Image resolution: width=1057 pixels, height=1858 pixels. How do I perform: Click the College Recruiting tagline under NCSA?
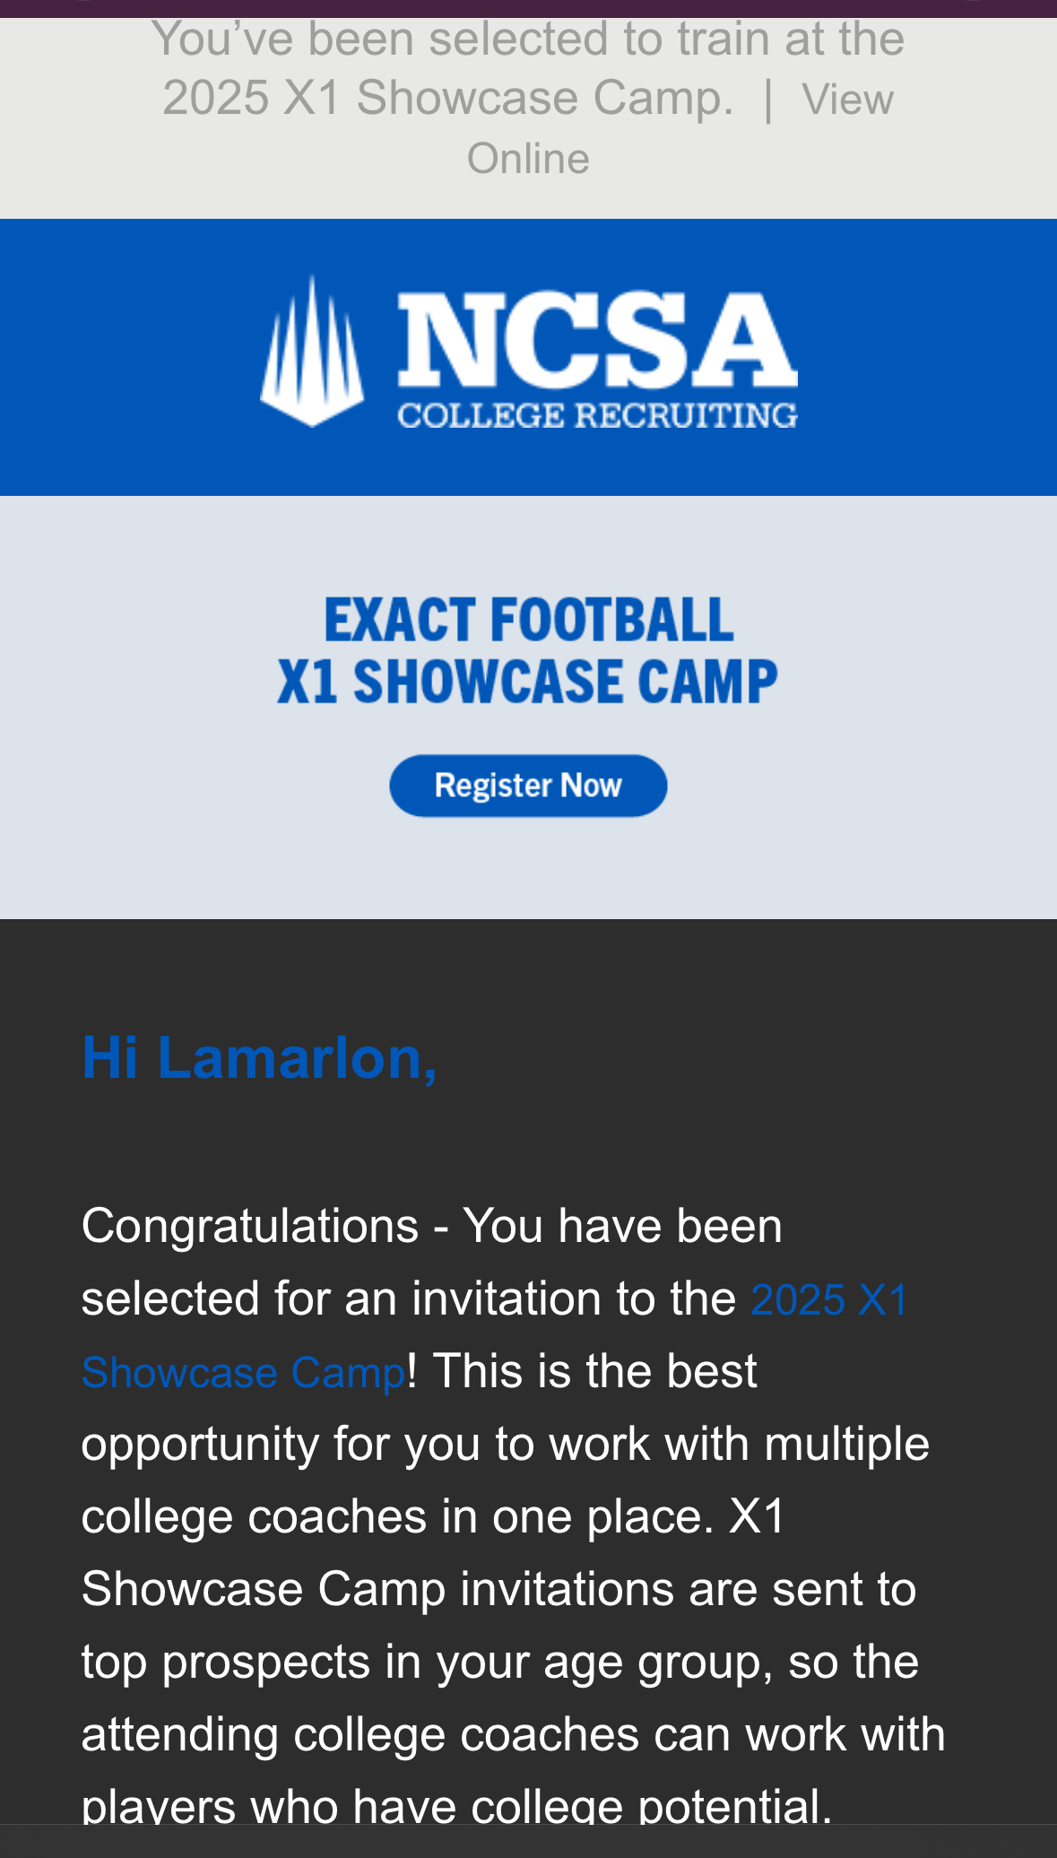pos(597,416)
